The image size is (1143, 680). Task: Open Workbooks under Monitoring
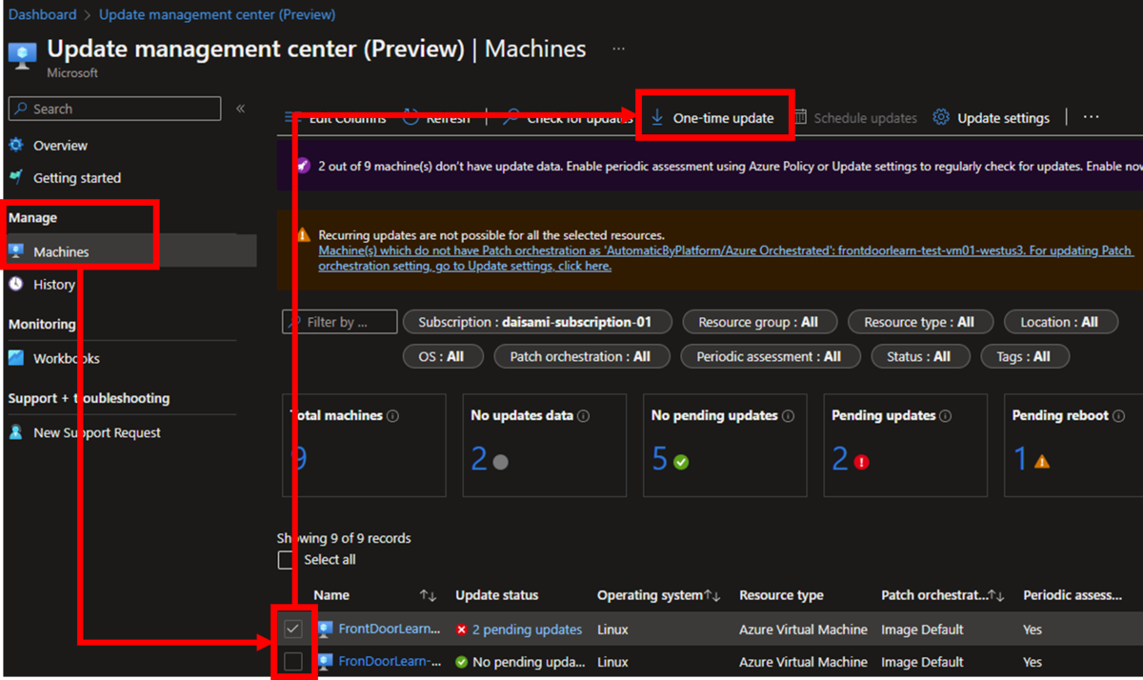click(x=67, y=359)
